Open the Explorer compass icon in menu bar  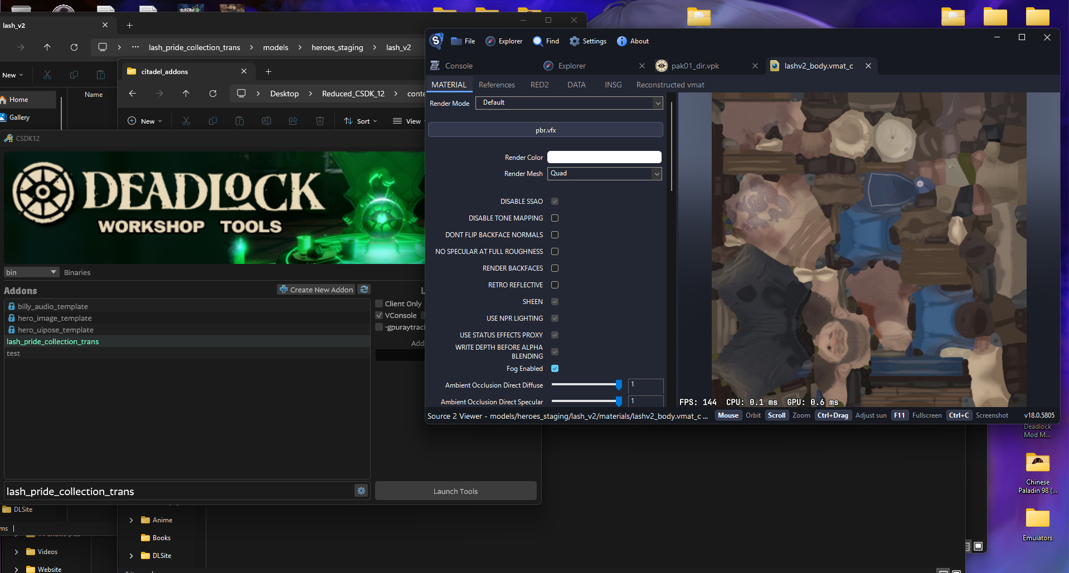[490, 41]
